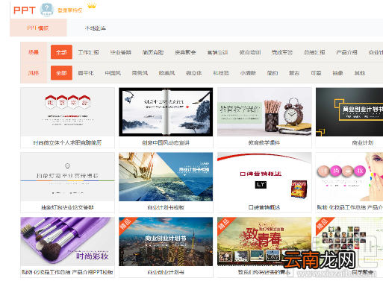Choose the 商务风 style filter
Image resolution: width=383 pixels, height=281 pixels.
pos(140,73)
